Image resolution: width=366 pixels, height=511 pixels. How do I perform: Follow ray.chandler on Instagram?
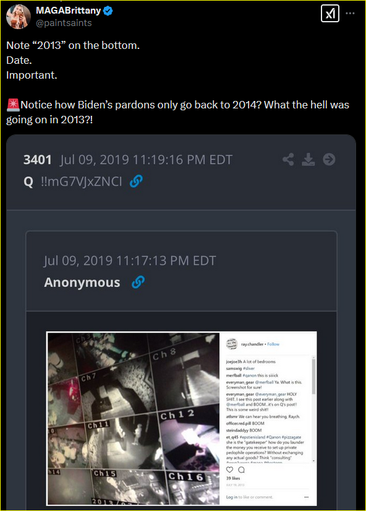pyautogui.click(x=273, y=344)
